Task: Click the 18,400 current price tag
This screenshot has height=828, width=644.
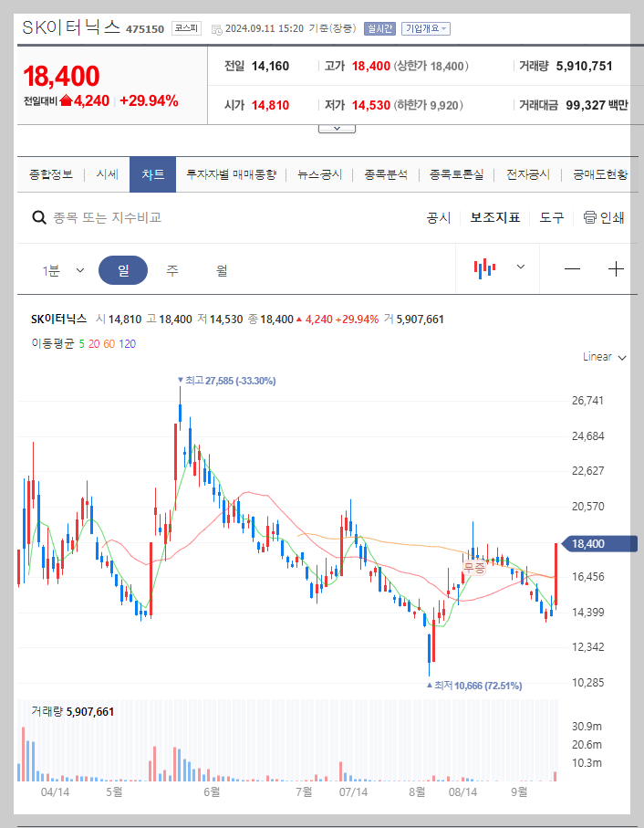Action: tap(599, 544)
